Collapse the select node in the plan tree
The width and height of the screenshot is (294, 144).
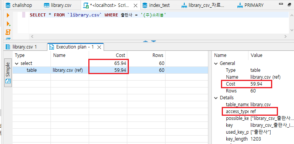coord(17,63)
